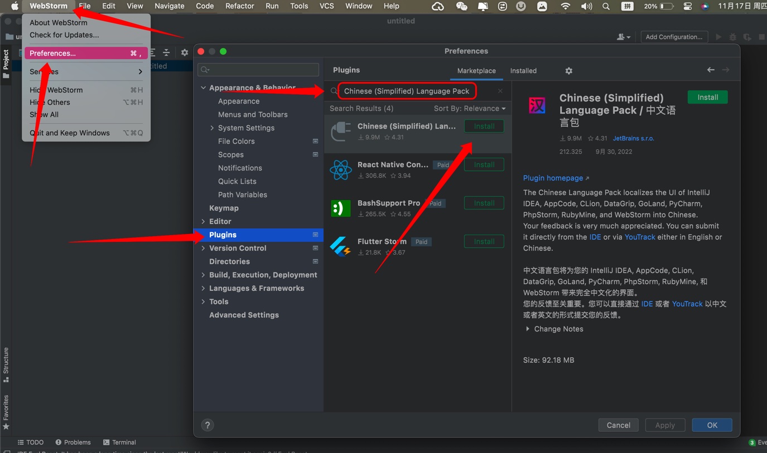Viewport: 767px width, 453px height.
Task: Expand Change Notes section
Action: coord(528,329)
